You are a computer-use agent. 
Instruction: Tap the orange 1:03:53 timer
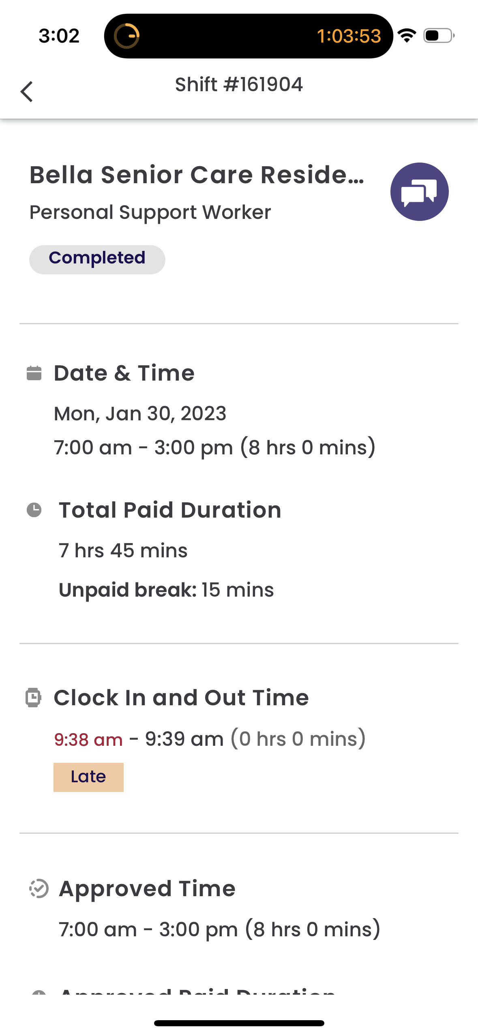349,36
